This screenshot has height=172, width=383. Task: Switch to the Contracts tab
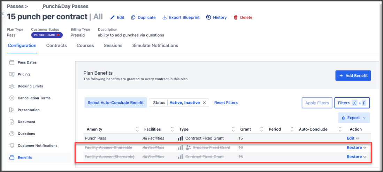click(56, 45)
